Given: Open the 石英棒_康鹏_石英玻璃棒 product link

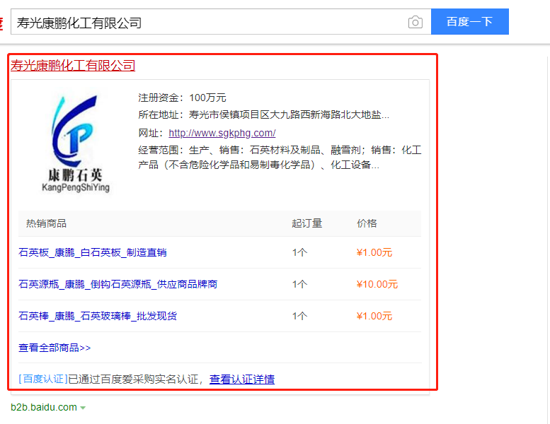Looking at the screenshot, I should point(98,316).
